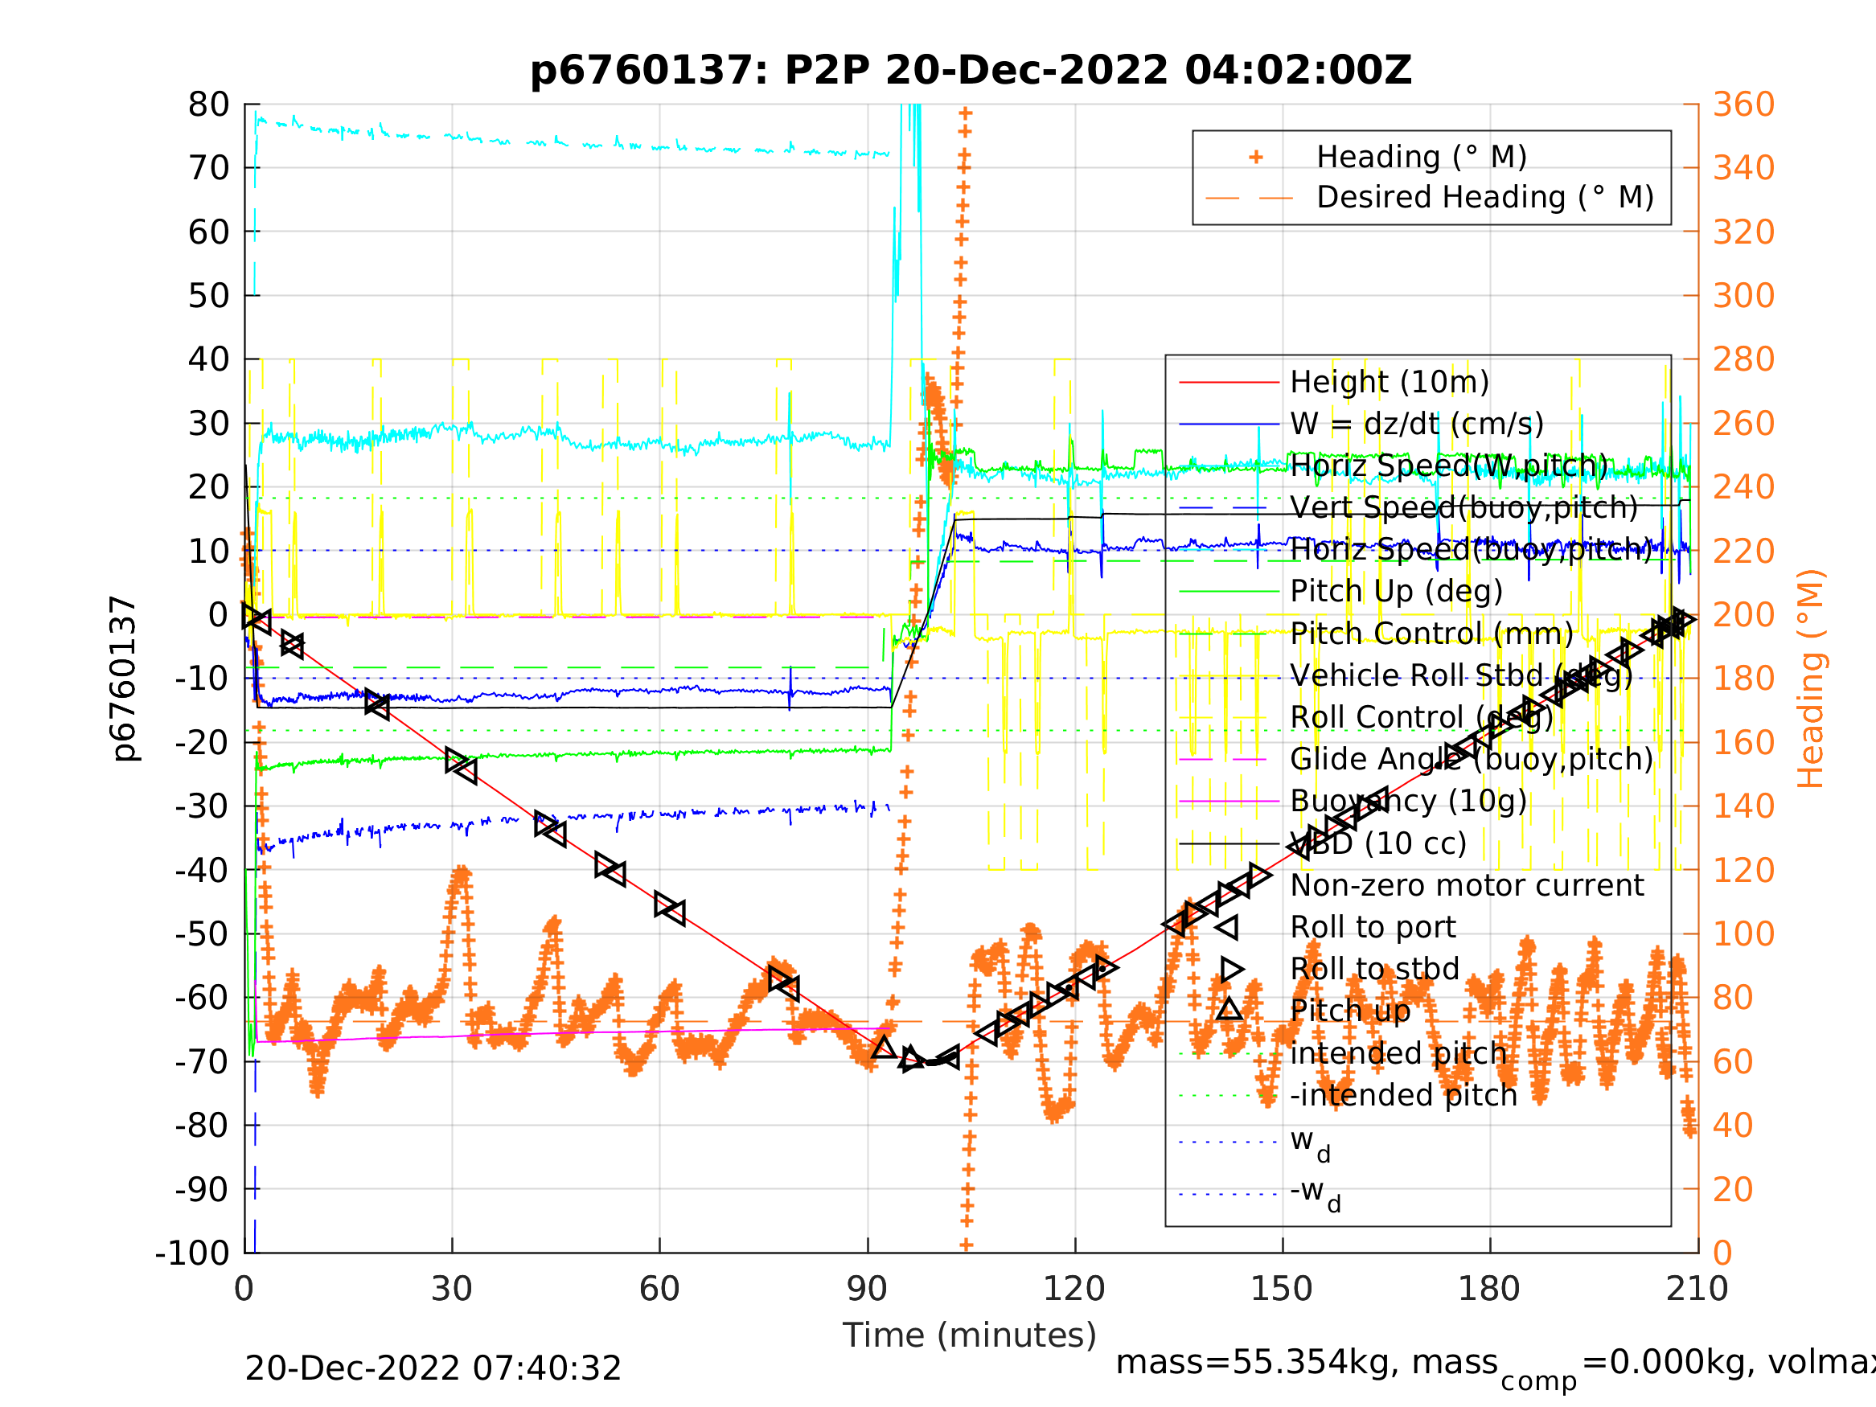Click the 'mass=55.354kg' footer text

pyautogui.click(x=1257, y=1362)
